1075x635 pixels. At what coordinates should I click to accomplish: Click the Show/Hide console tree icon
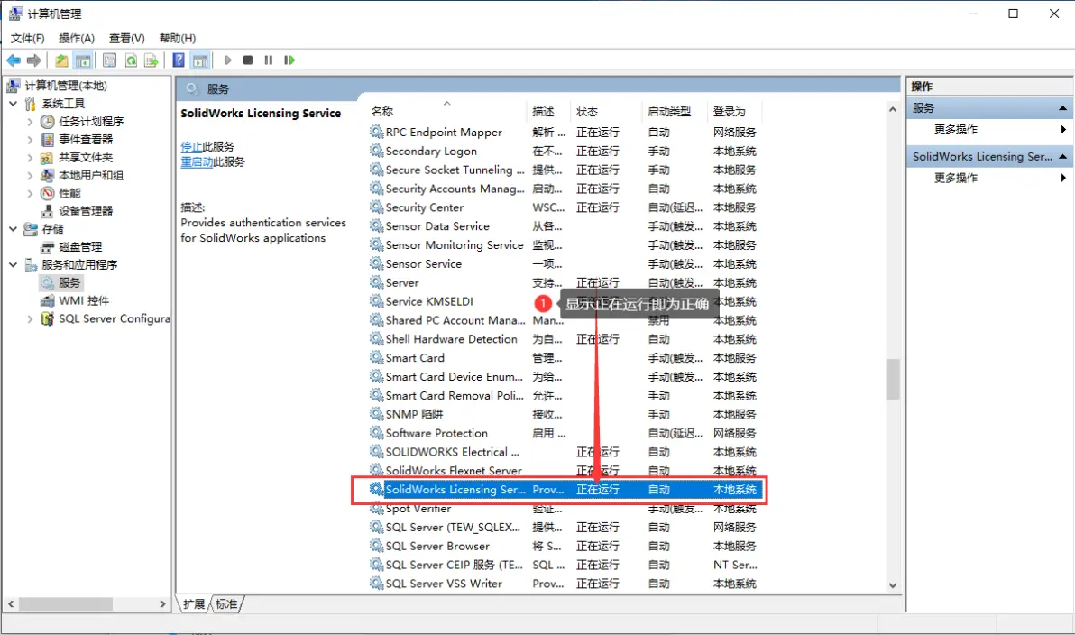pos(83,60)
